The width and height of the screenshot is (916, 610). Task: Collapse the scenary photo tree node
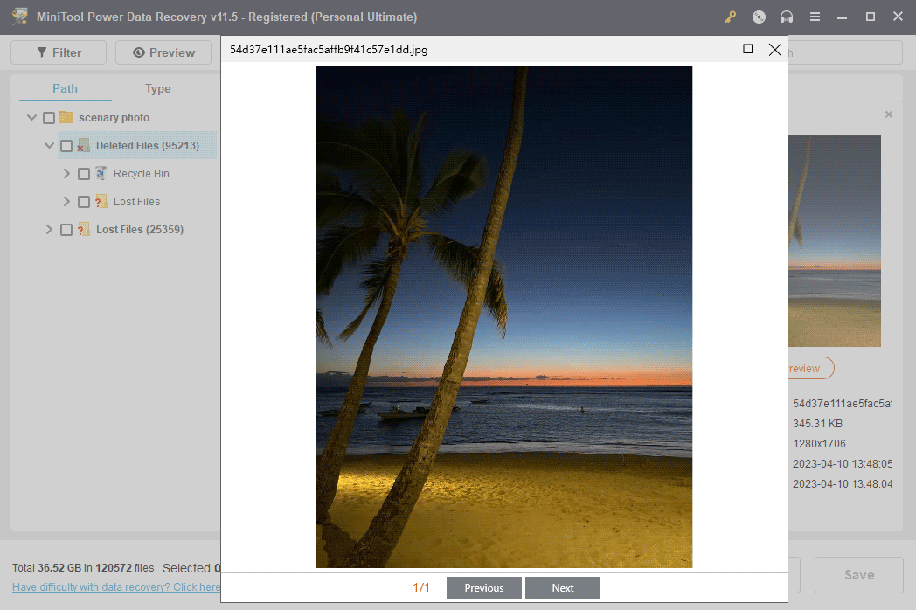[32, 118]
